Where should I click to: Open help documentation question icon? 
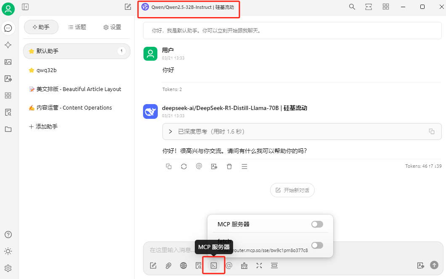8,235
